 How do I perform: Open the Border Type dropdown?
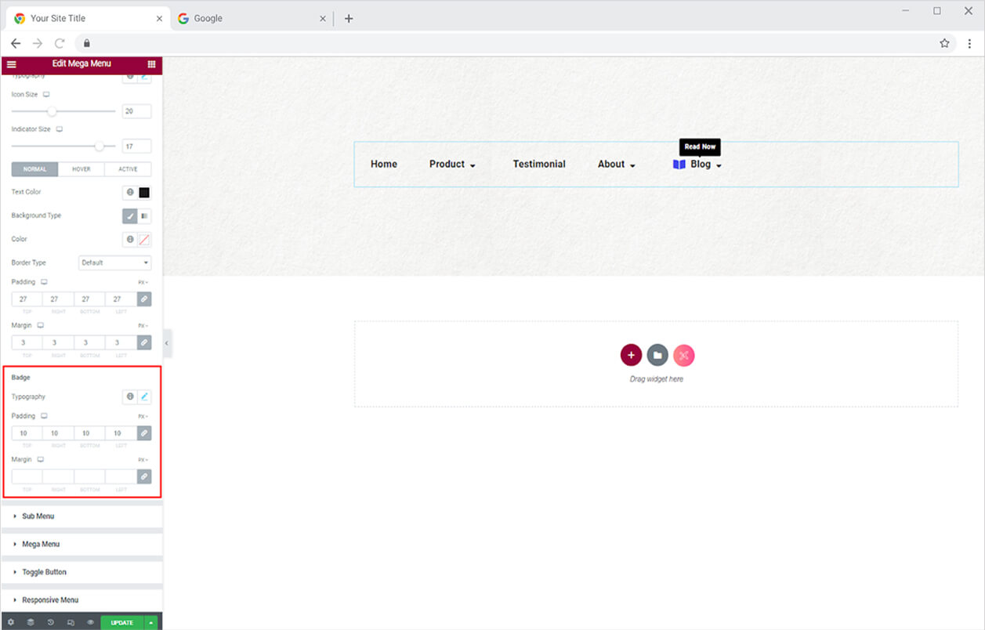[x=115, y=263]
